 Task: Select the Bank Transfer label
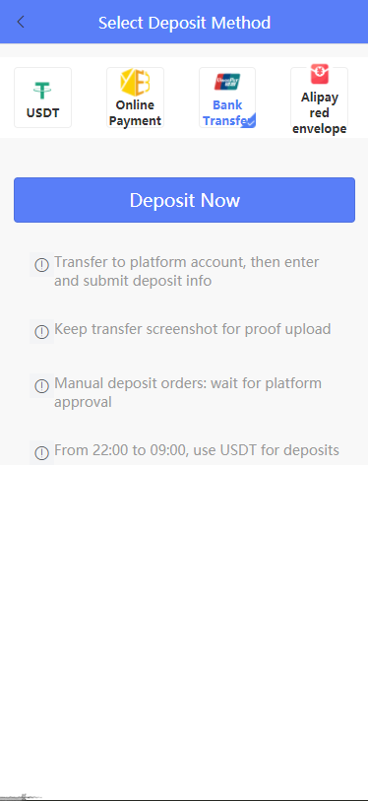227,113
